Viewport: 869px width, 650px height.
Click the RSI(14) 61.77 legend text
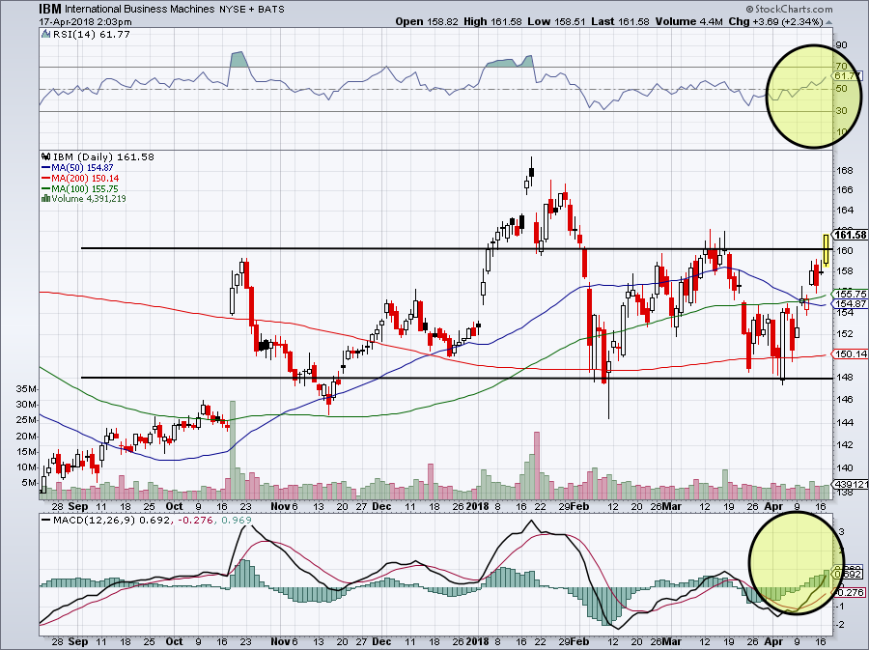click(x=92, y=35)
